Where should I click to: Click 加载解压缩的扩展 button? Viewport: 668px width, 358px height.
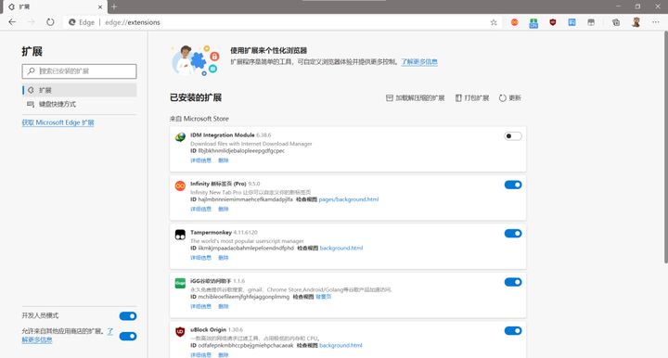pyautogui.click(x=415, y=98)
